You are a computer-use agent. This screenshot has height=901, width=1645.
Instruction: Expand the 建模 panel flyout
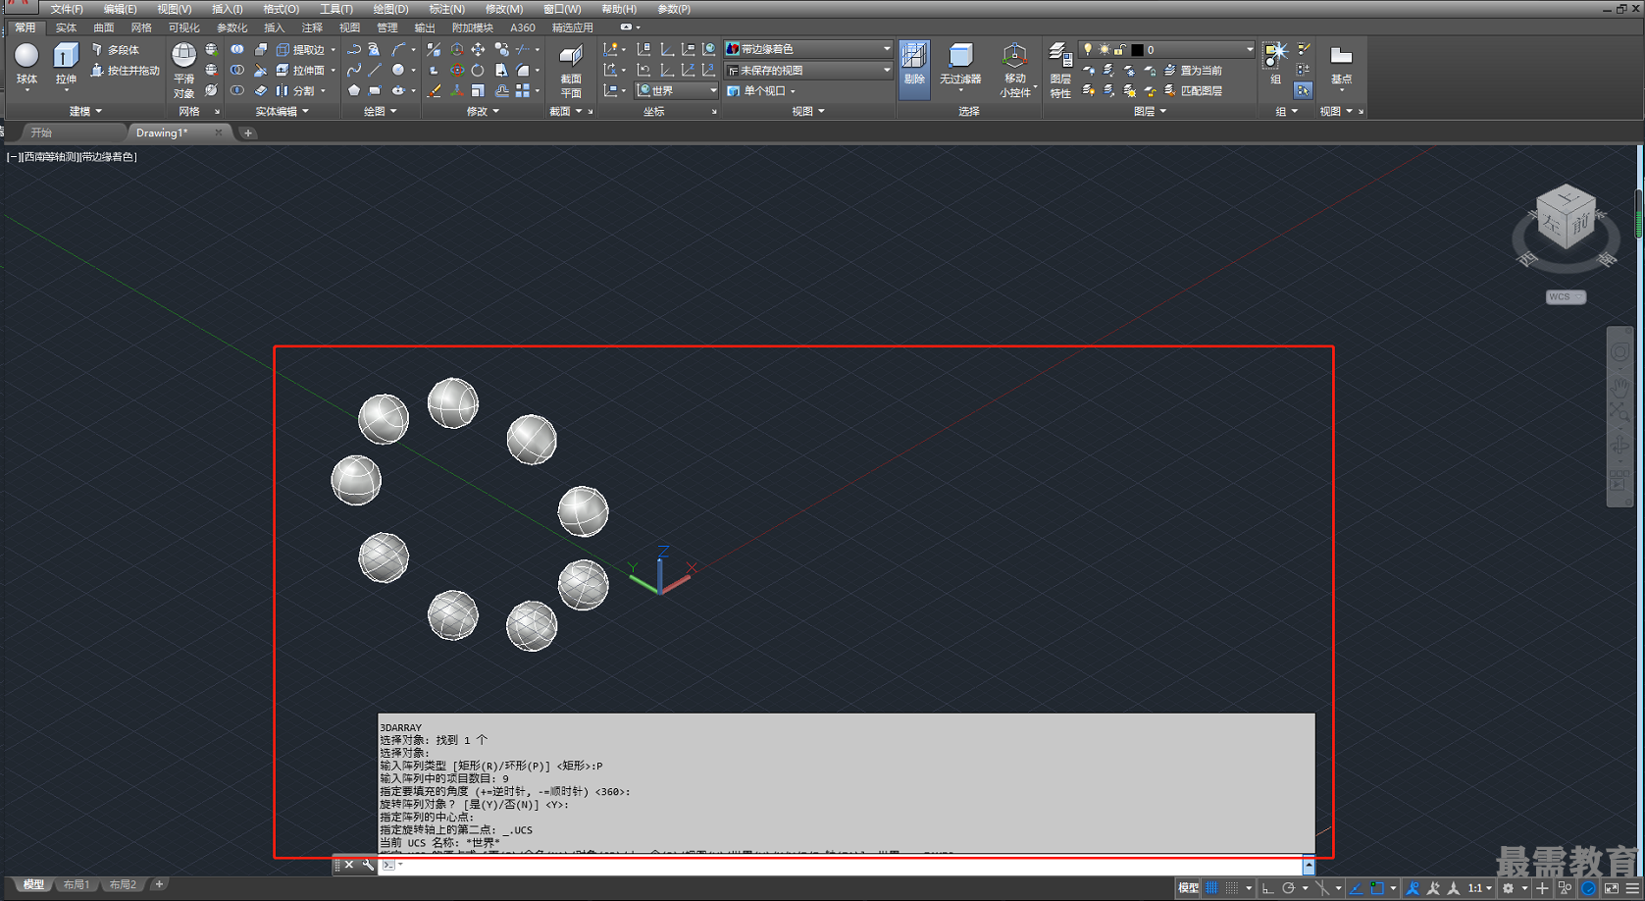(x=86, y=112)
